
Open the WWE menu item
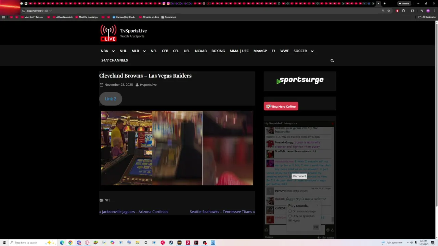point(284,51)
